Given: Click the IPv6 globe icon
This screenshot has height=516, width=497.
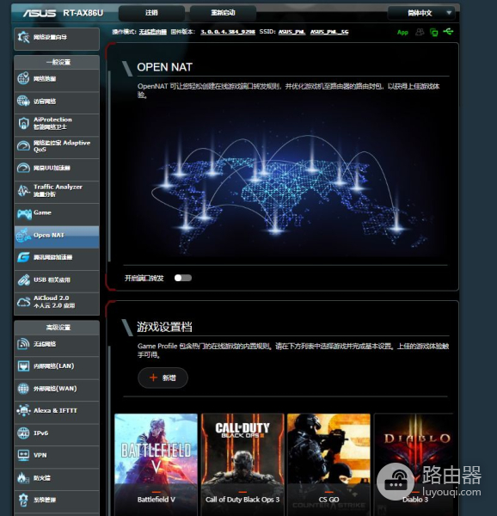Looking at the screenshot, I should (23, 433).
